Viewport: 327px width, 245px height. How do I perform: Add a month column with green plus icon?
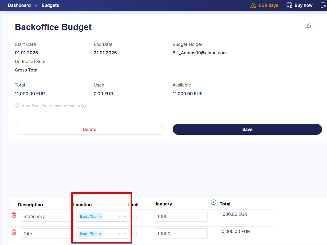[214, 202]
